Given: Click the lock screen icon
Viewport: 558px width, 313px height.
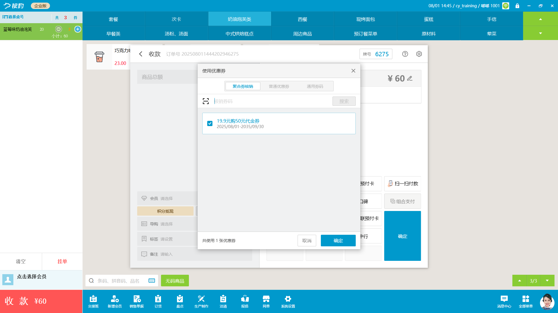Looking at the screenshot, I should tap(517, 6).
